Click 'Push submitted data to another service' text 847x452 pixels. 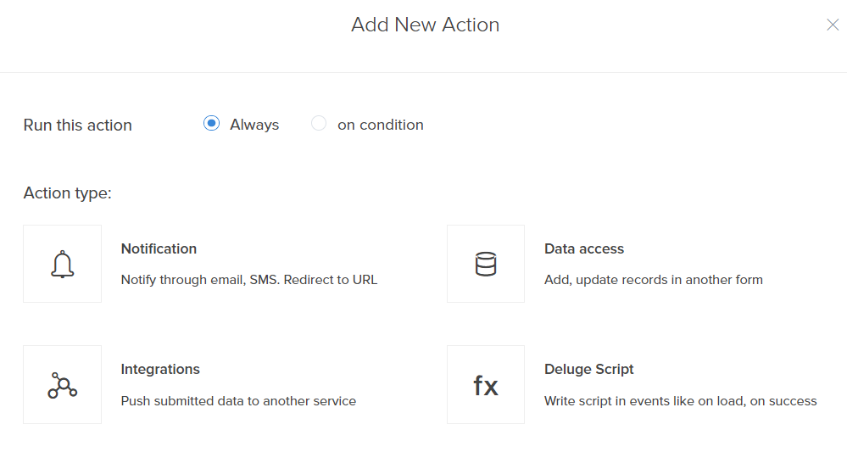[238, 400]
